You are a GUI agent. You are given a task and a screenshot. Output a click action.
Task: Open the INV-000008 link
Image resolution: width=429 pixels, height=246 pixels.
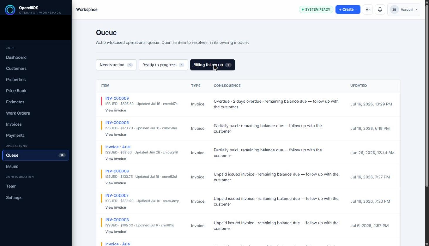click(x=117, y=171)
